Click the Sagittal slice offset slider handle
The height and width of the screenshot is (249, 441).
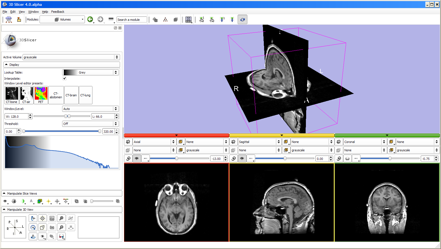coord(285,159)
